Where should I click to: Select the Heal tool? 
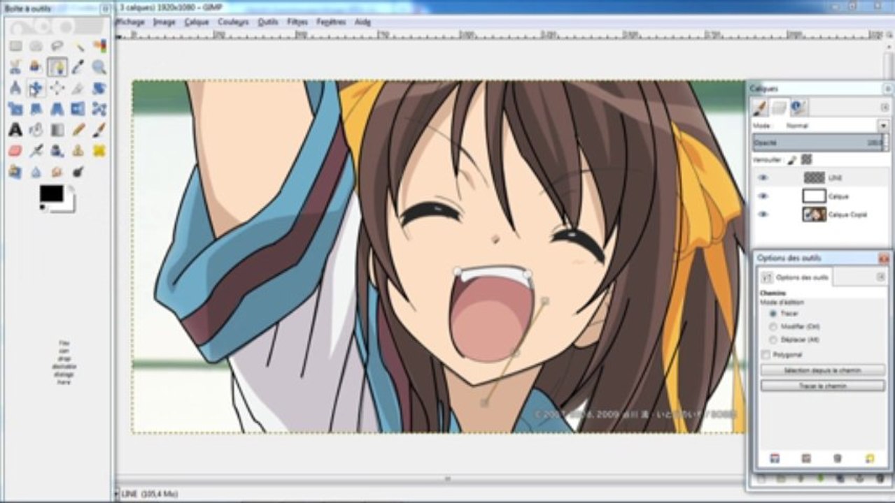tap(99, 151)
